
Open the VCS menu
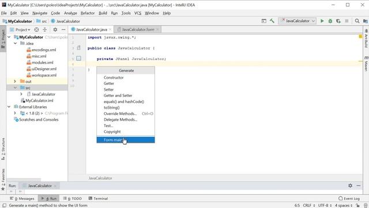tap(138, 13)
